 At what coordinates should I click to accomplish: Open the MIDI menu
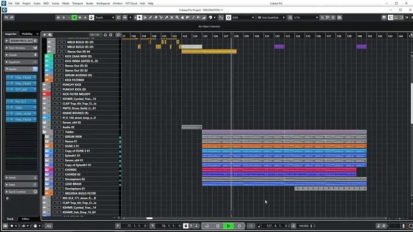(x=46, y=3)
